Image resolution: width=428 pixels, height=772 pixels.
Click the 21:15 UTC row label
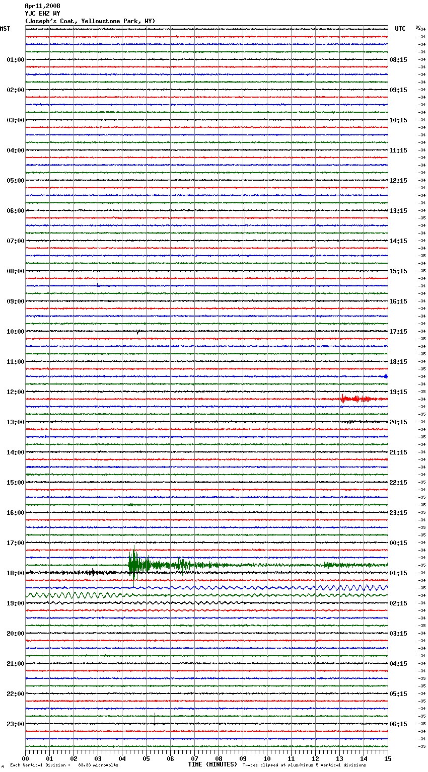398,452
